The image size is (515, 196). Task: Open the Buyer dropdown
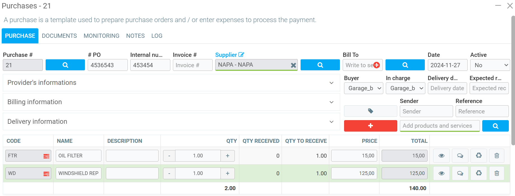pos(363,88)
